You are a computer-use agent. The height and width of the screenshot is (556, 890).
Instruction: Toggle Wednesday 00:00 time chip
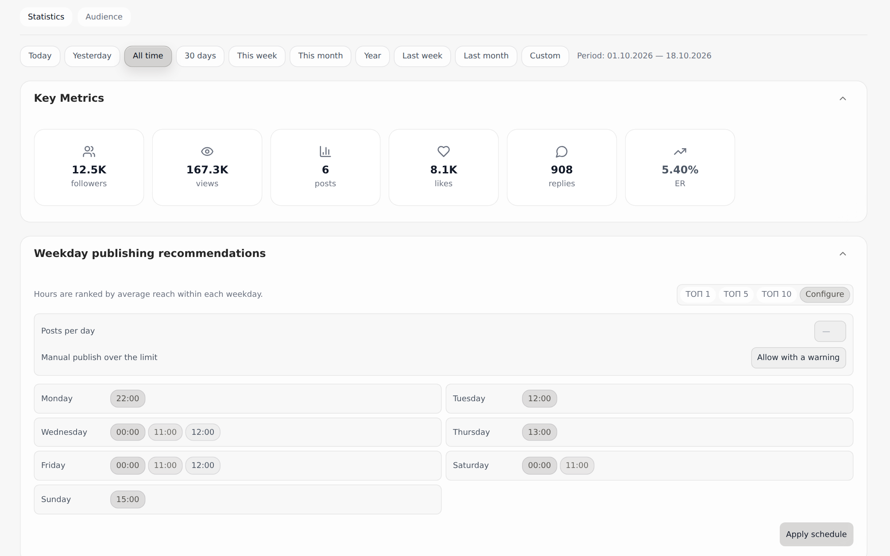[x=128, y=432]
